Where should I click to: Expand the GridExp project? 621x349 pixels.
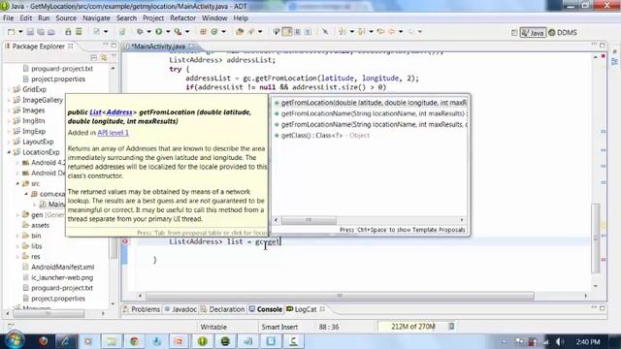tap(9, 89)
